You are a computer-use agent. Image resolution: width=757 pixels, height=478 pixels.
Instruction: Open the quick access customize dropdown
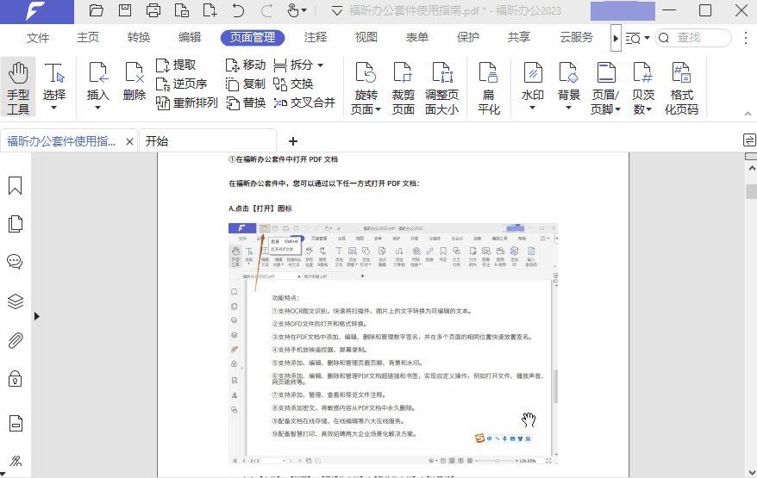(337, 10)
